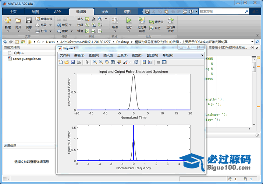Click Insert Legend icon

(x=150, y=62)
